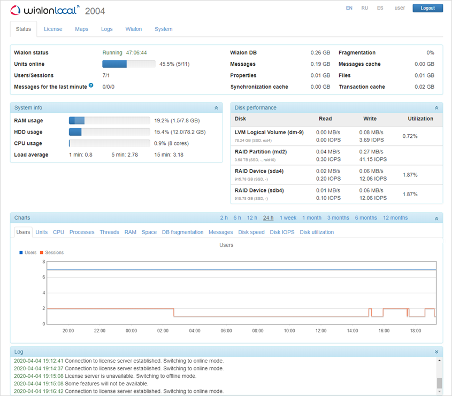The image size is (452, 396).
Task: Collapse the System info panel
Action: pyautogui.click(x=216, y=108)
